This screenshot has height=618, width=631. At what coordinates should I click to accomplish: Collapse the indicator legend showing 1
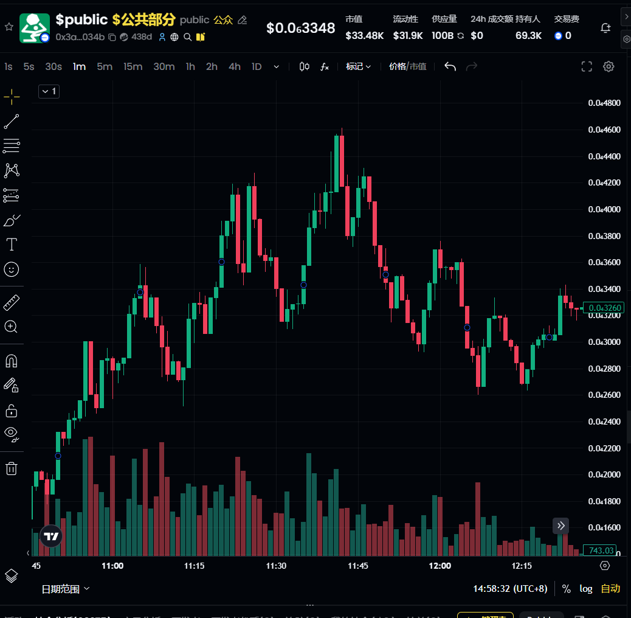(49, 91)
